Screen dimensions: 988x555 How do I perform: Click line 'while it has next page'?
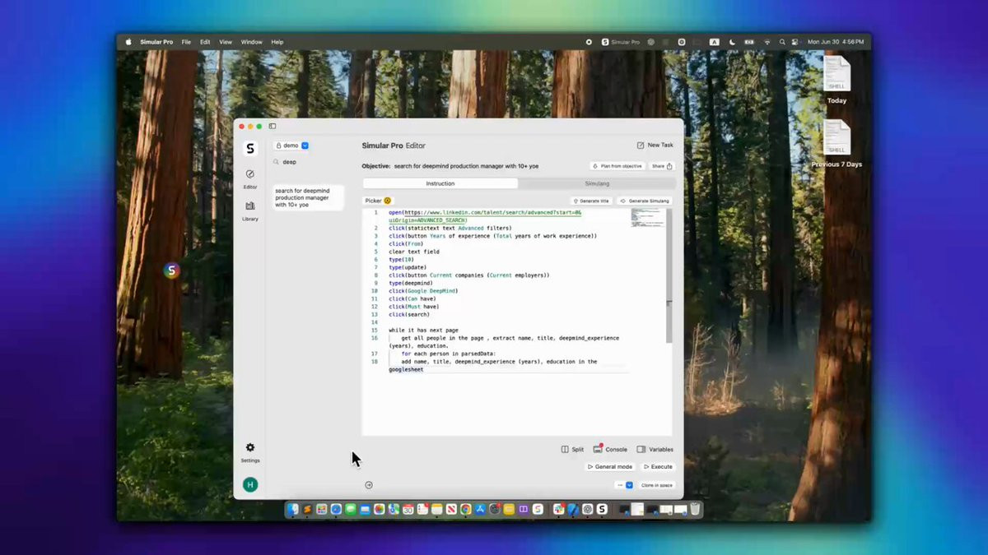[x=423, y=330]
